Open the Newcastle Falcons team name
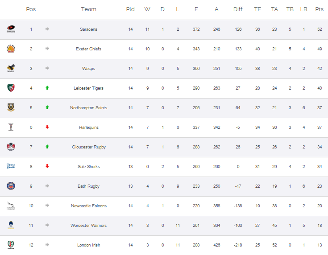This screenshot has height=255, width=328. (x=89, y=206)
